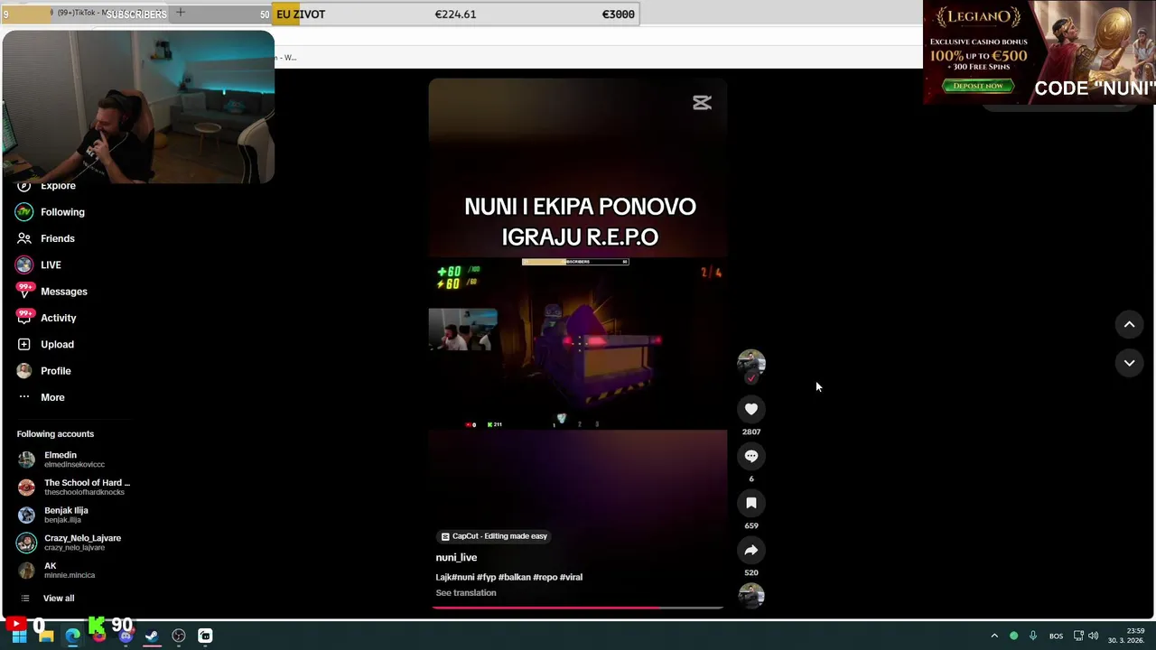Click the See translation link

[466, 593]
